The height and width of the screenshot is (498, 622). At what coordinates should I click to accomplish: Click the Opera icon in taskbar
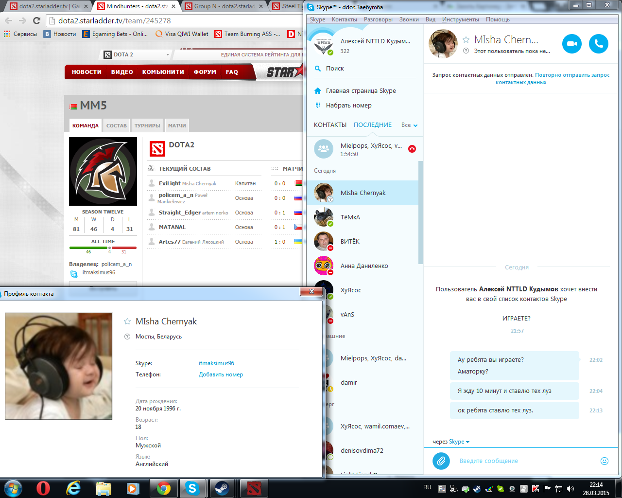coord(43,488)
